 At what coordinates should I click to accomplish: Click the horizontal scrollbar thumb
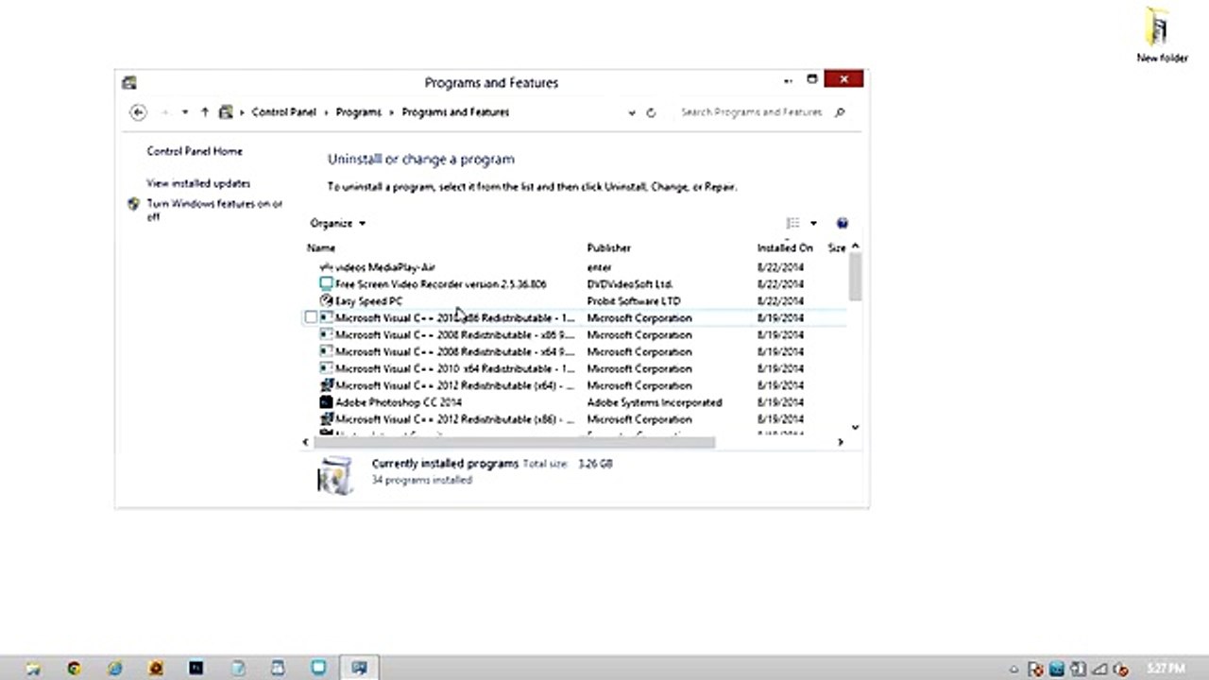click(515, 442)
